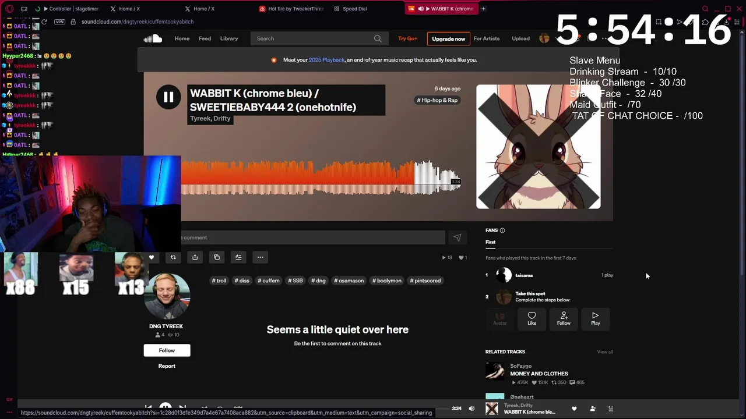This screenshot has height=419, width=746.
Task: Open the SoFaygo track thumbnail
Action: (495, 371)
